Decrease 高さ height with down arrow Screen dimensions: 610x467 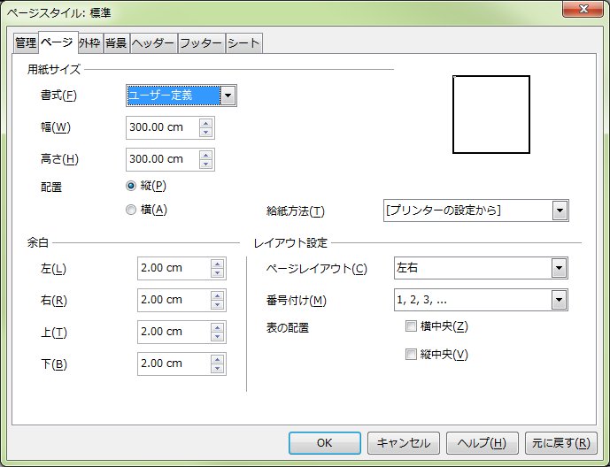coord(205,165)
